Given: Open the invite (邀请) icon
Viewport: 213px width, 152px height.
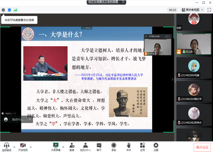Looking at the screenshot, I should [x=72, y=147].
